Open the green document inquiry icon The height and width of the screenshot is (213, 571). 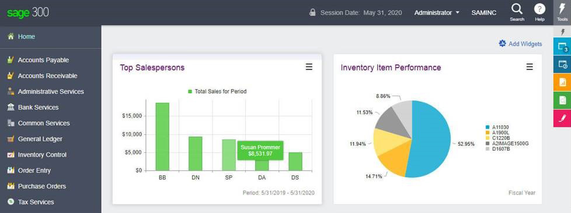[562, 100]
